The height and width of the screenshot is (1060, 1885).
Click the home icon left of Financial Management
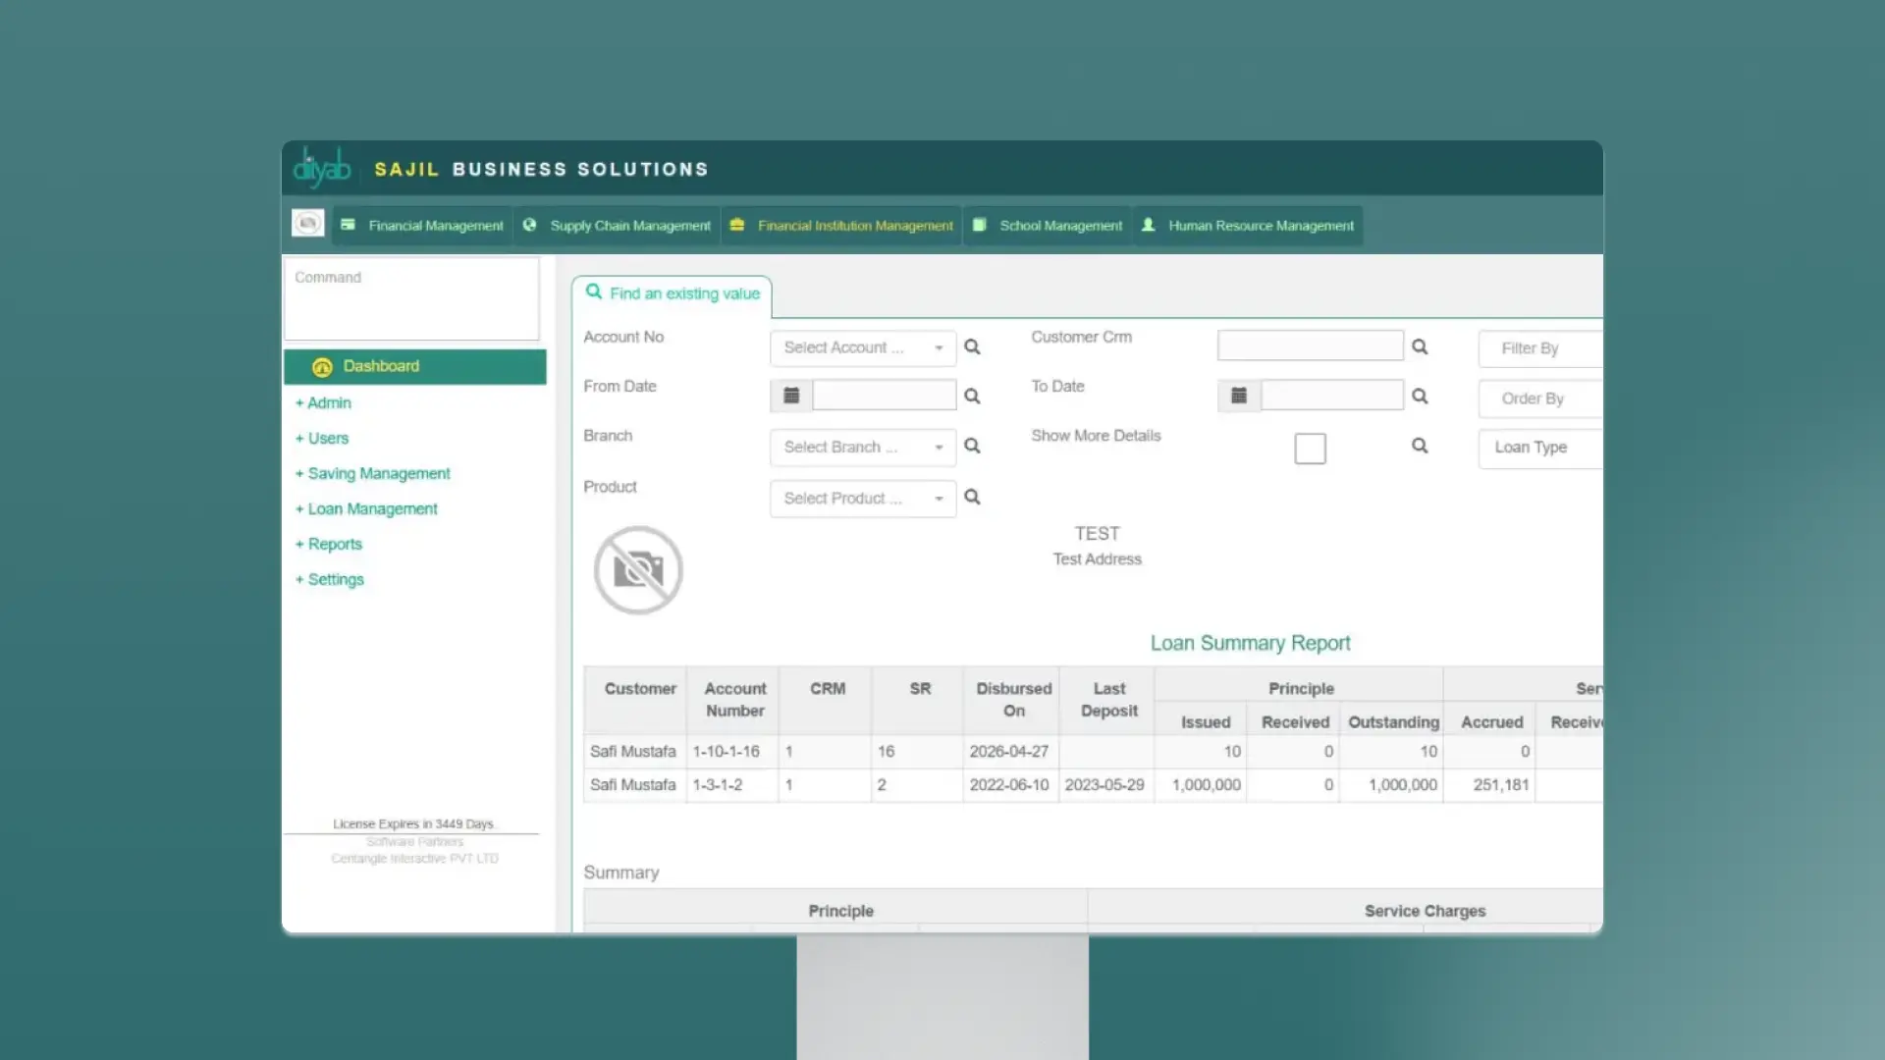coord(308,223)
